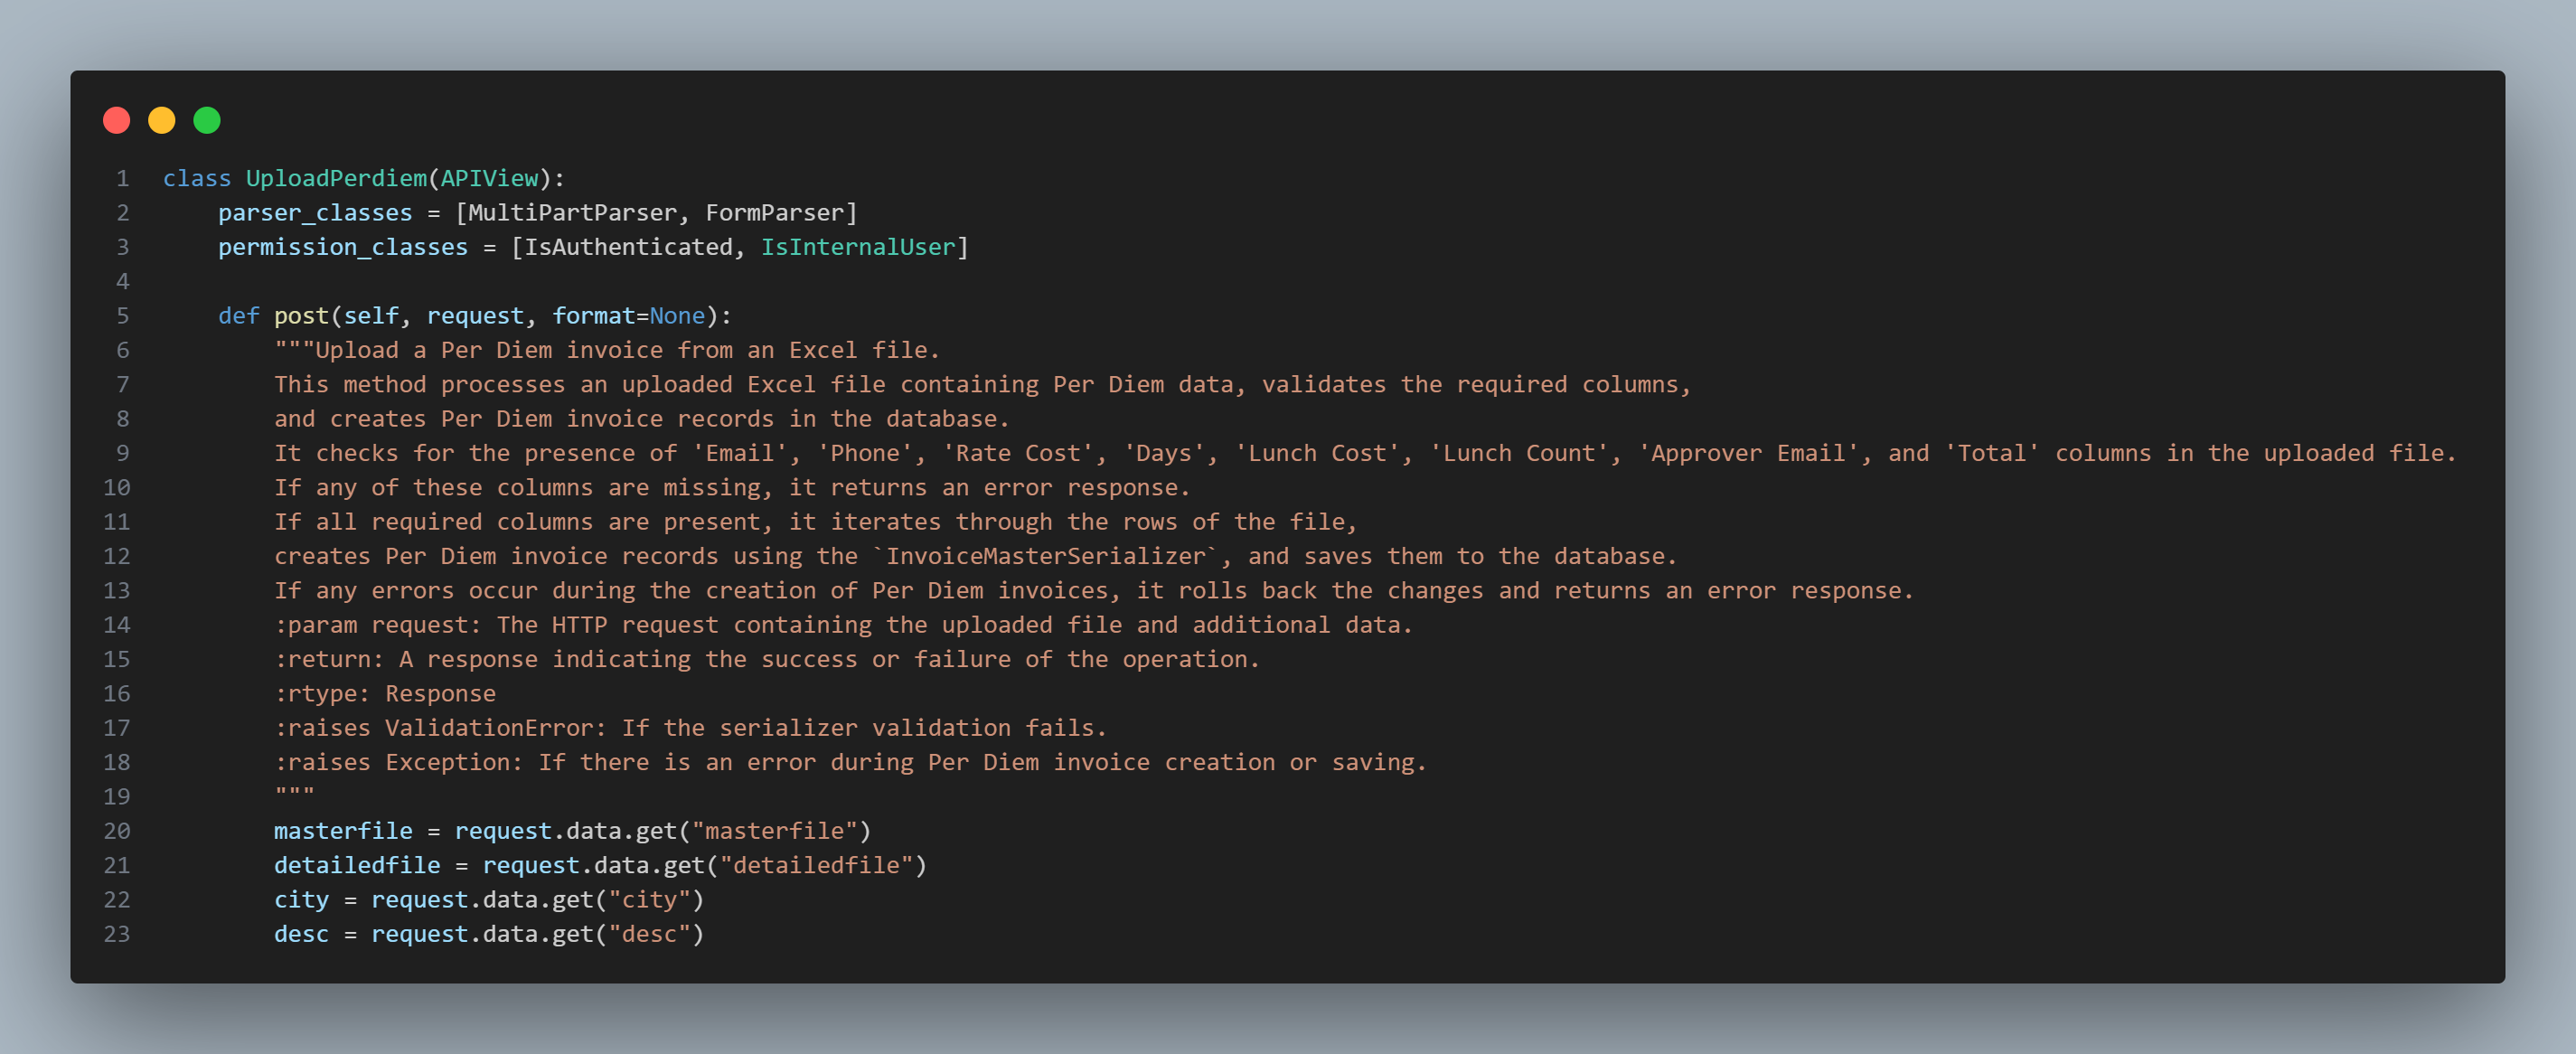Click line number 1 in the gutter
Viewport: 2576px width, 1054px height.
(x=123, y=178)
